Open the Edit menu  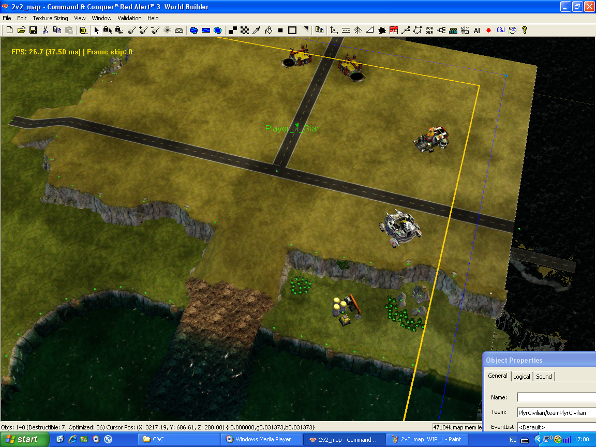coord(22,18)
